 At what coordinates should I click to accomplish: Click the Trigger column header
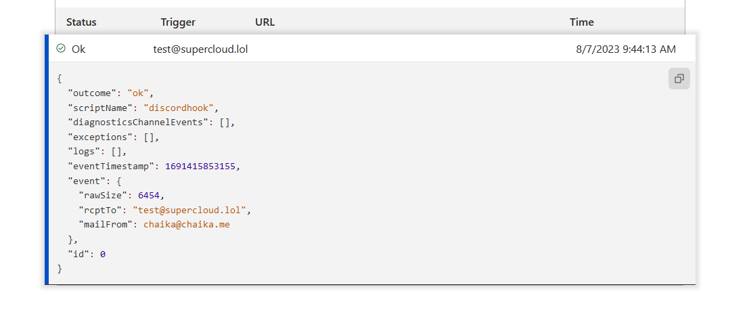tap(178, 22)
